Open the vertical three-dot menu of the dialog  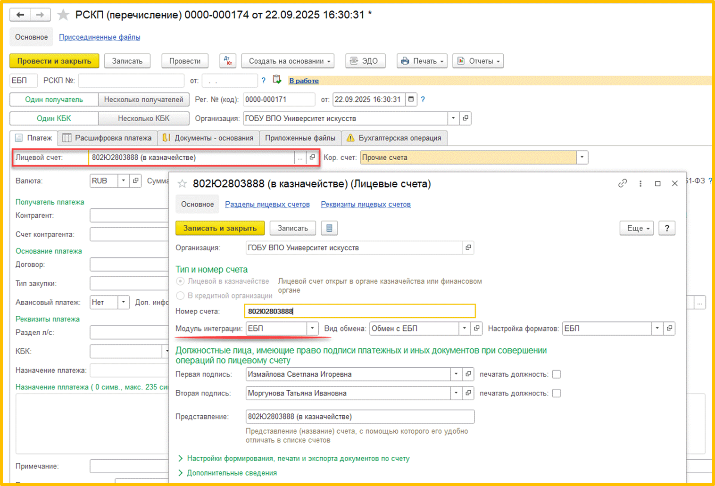point(640,183)
